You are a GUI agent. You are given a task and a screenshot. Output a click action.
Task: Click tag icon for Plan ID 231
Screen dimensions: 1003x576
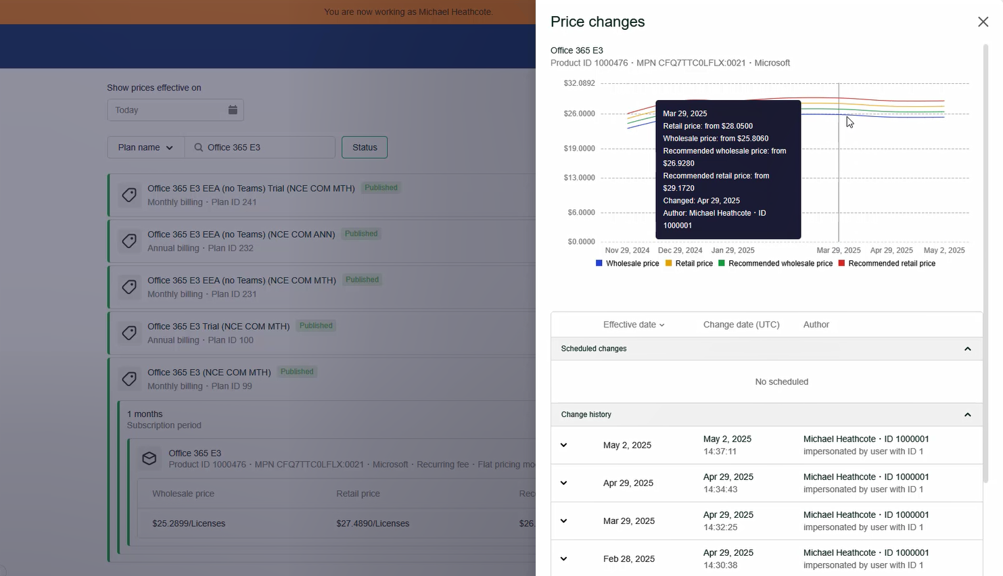point(129,287)
